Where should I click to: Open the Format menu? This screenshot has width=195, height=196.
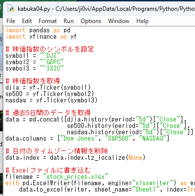pos(48,21)
